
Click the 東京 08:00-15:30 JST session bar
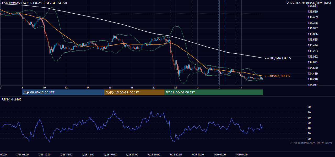click(x=63, y=92)
